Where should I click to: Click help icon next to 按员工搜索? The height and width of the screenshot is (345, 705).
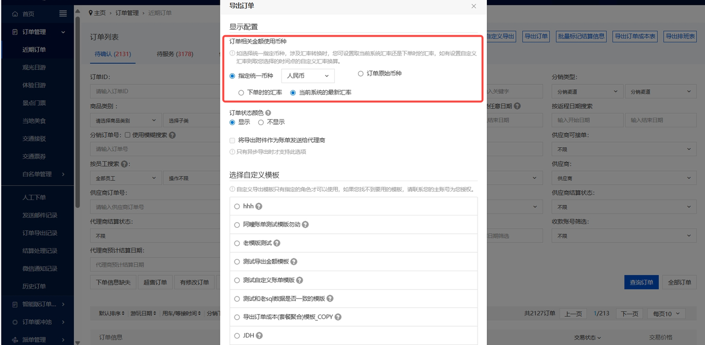pos(124,164)
